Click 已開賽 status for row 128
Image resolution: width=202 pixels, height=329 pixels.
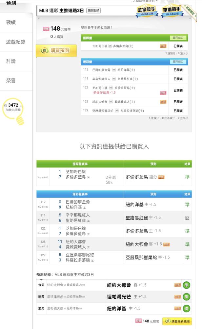[178, 102]
